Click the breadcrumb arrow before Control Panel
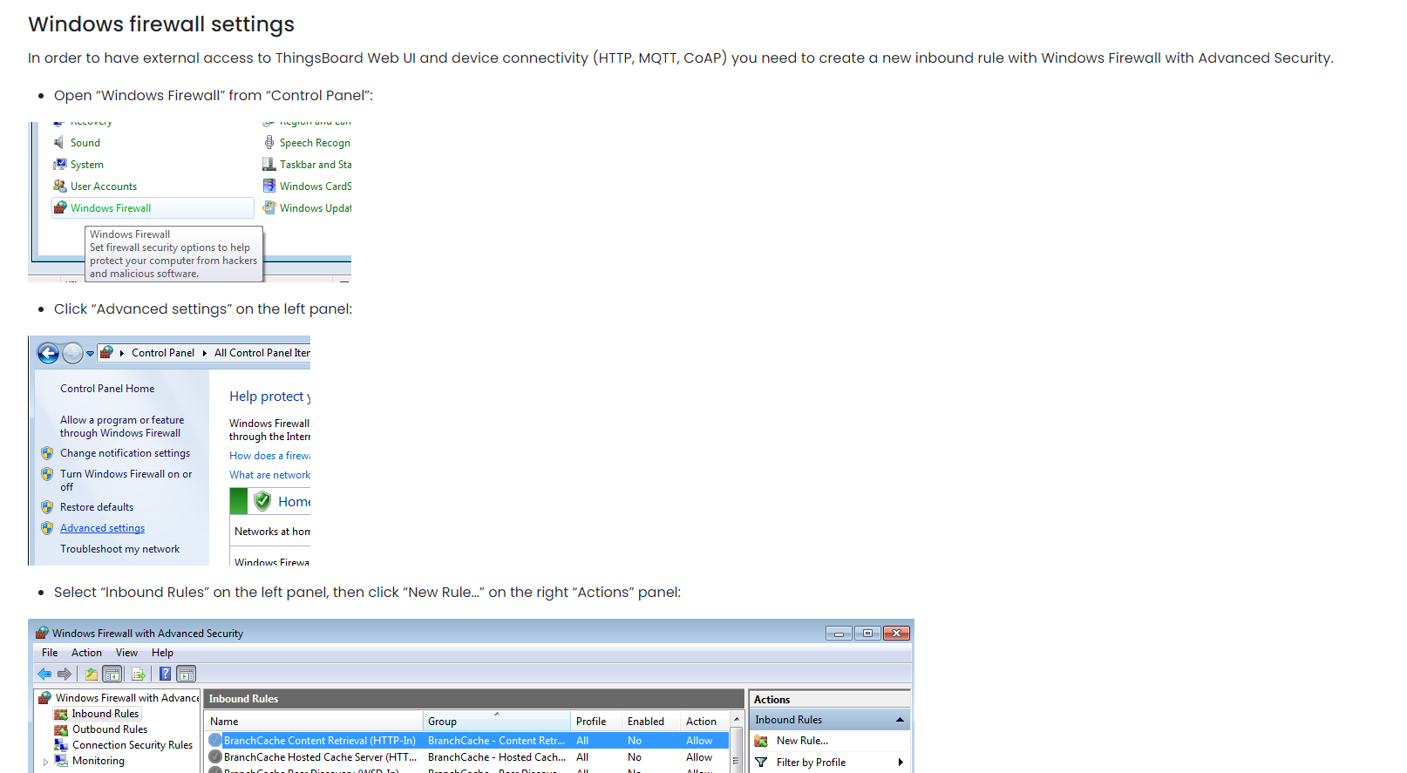 click(x=122, y=353)
